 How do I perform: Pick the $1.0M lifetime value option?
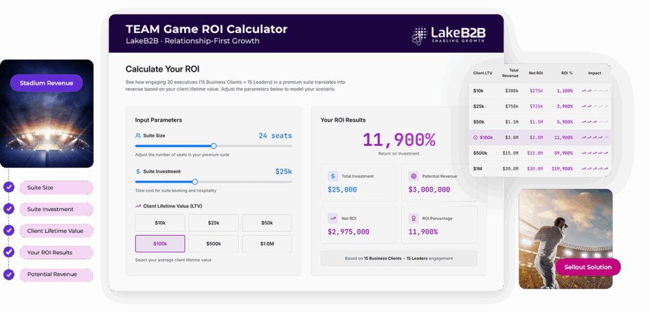click(267, 244)
